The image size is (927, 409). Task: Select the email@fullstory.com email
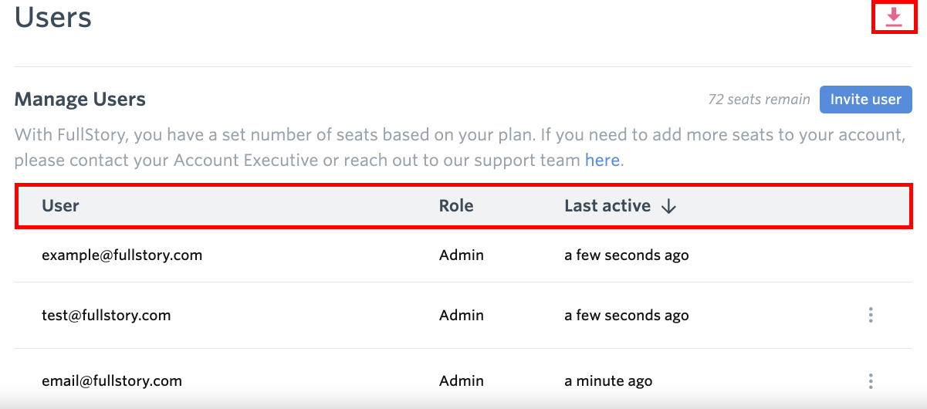point(112,380)
